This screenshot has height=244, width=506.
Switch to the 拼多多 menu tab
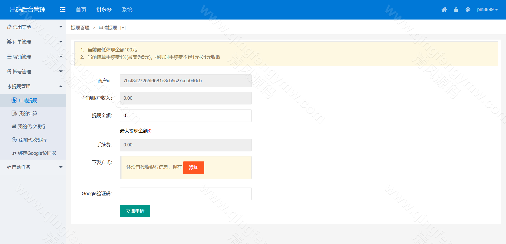pyautogui.click(x=104, y=9)
